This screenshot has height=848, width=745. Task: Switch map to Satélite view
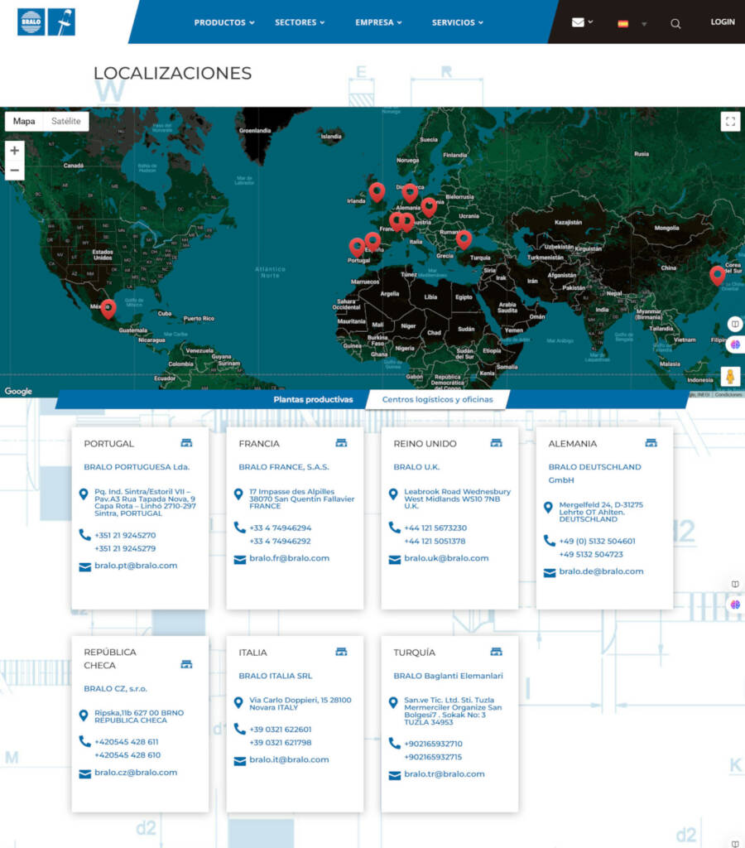66,122
